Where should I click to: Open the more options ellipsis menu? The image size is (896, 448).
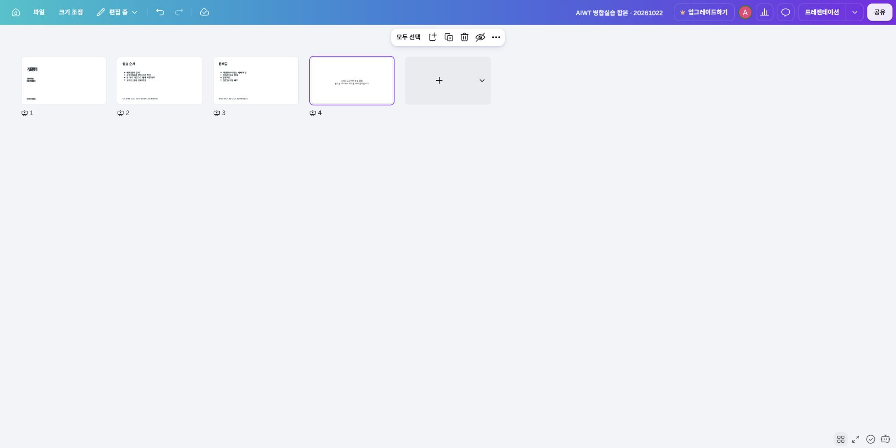tap(496, 37)
